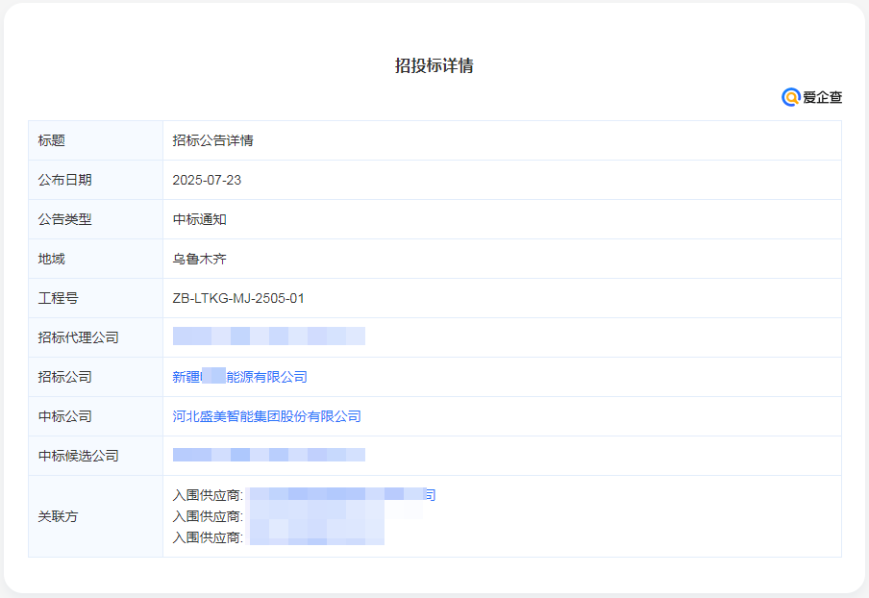
Task: Open the 新疆 能源有限公司 tendering company link
Action: (240, 377)
